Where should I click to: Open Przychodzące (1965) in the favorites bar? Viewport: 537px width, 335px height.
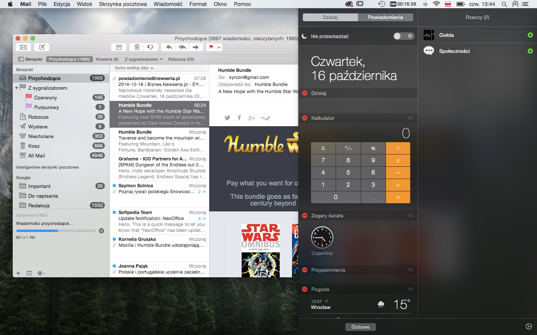coord(69,59)
